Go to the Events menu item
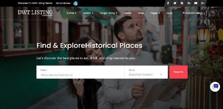223x109 pixels. (128, 13)
